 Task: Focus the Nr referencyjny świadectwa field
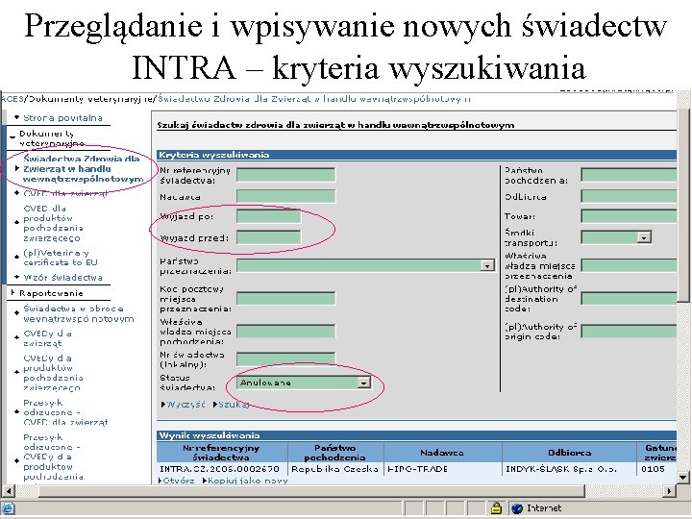coord(286,175)
